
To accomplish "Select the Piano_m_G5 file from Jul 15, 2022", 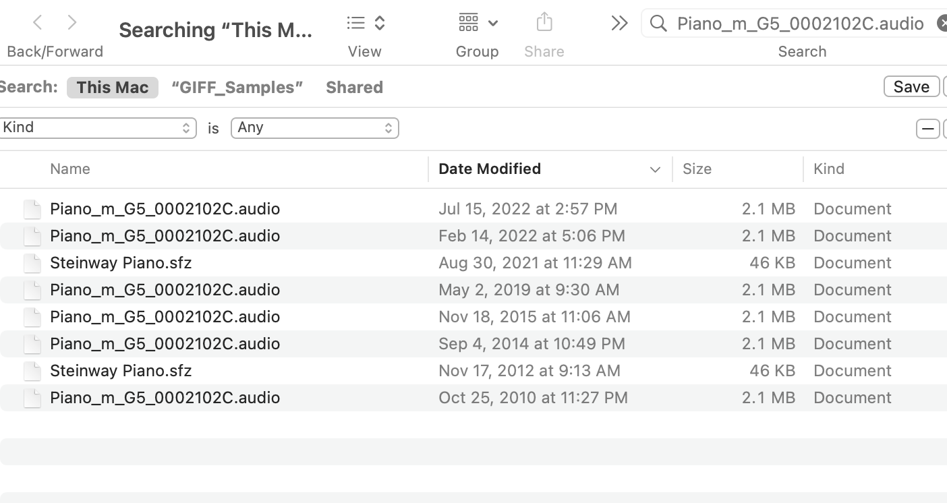I will pos(165,209).
